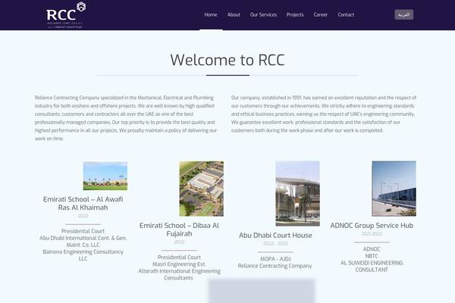This screenshot has height=303, width=455.
Task: Click 'AL SUWEIDI ENGINEERING CONSULTANT' text
Action: pos(372,266)
